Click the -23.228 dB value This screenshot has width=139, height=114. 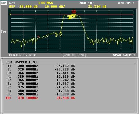(65, 69)
